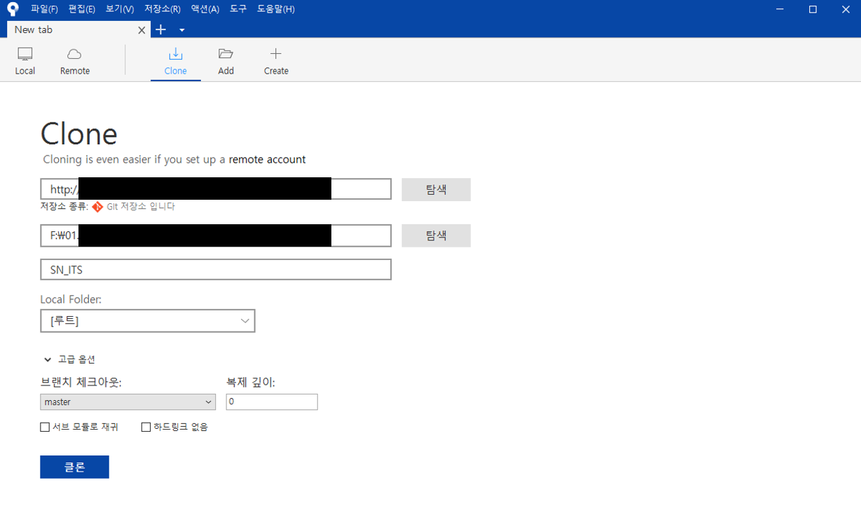Select the New tab label

click(x=34, y=29)
